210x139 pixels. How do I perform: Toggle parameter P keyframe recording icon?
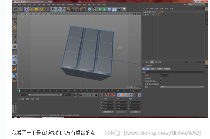coord(130,95)
